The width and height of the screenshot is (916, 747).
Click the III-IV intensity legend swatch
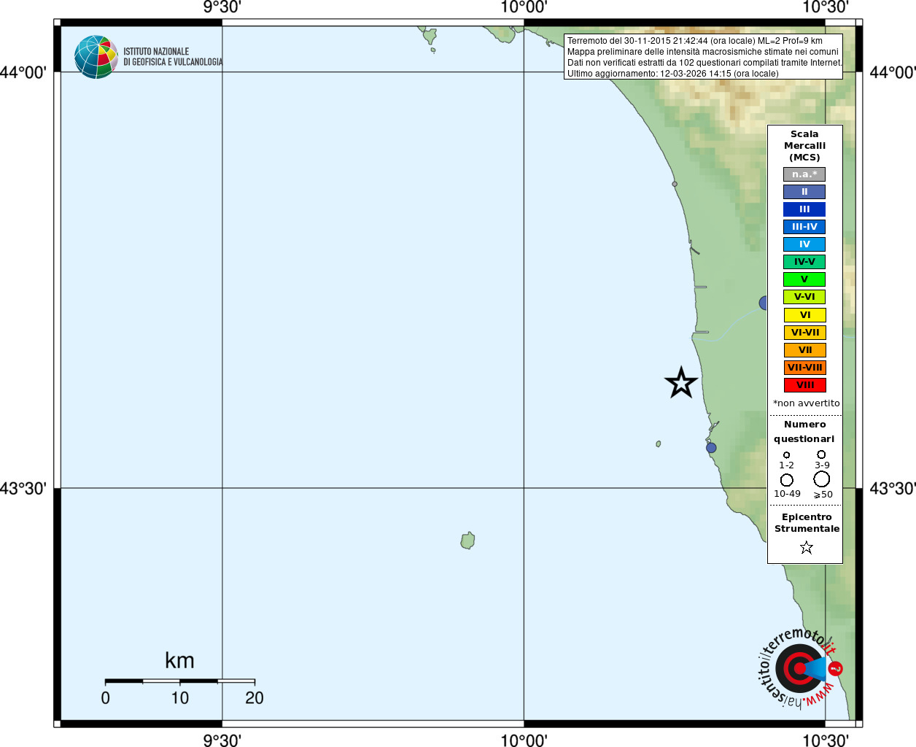pos(804,227)
